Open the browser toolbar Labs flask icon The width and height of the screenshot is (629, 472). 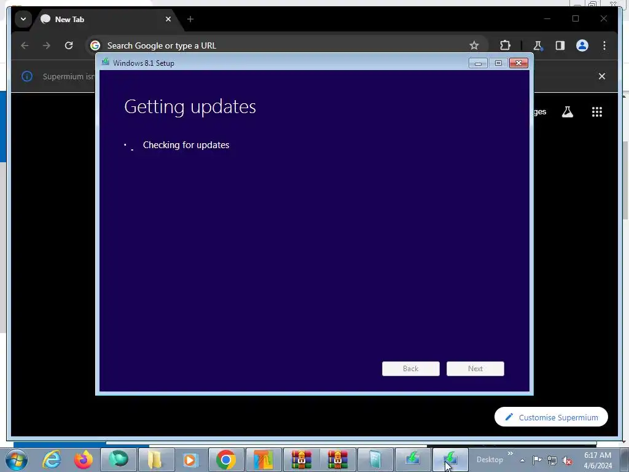pos(537,45)
